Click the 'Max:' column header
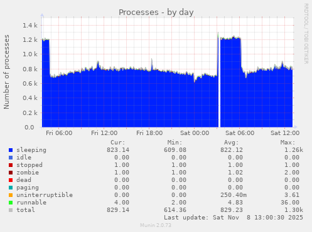 pos(288,143)
